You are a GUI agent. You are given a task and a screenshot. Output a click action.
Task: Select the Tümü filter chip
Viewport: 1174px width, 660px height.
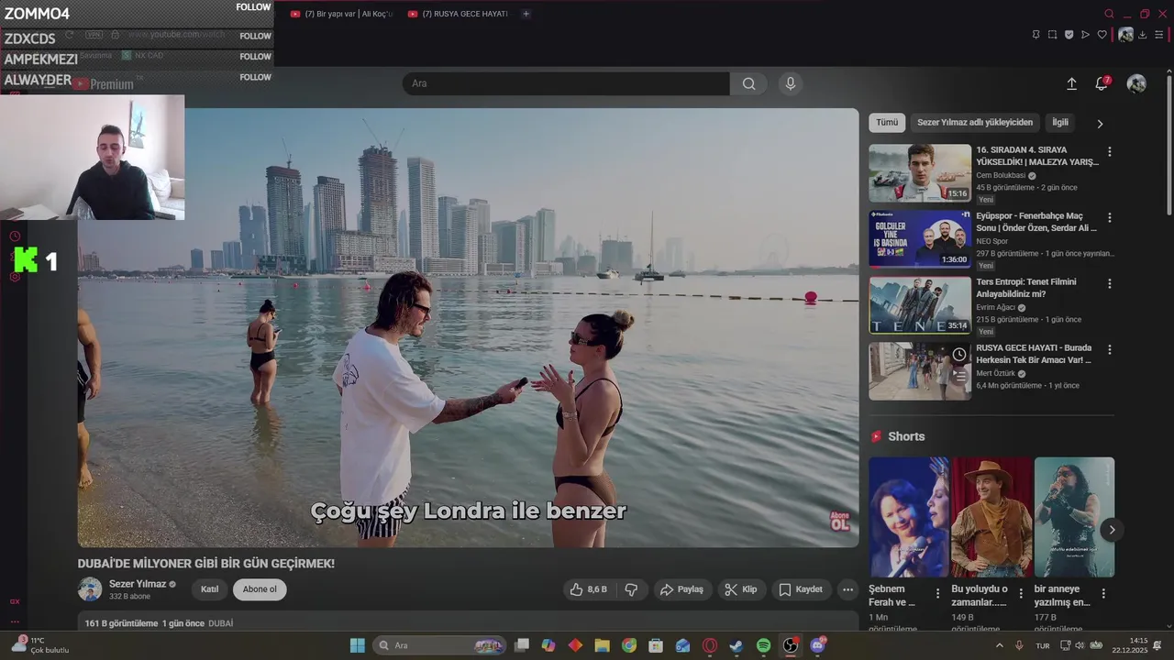(x=887, y=123)
